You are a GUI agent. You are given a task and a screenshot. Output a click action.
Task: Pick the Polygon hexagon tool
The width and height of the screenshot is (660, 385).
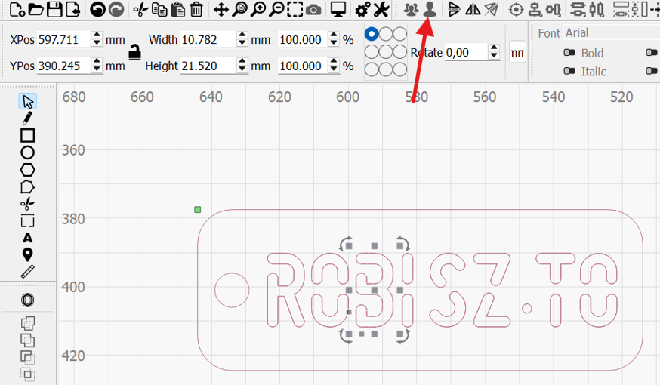[27, 169]
